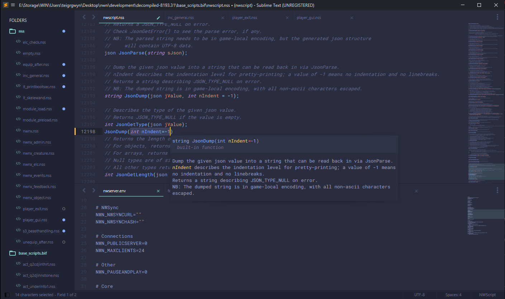The height and width of the screenshot is (299, 505).
Task: Click the NWN_MAXCLIENTS=24 line in nwserver.env
Action: click(120, 250)
